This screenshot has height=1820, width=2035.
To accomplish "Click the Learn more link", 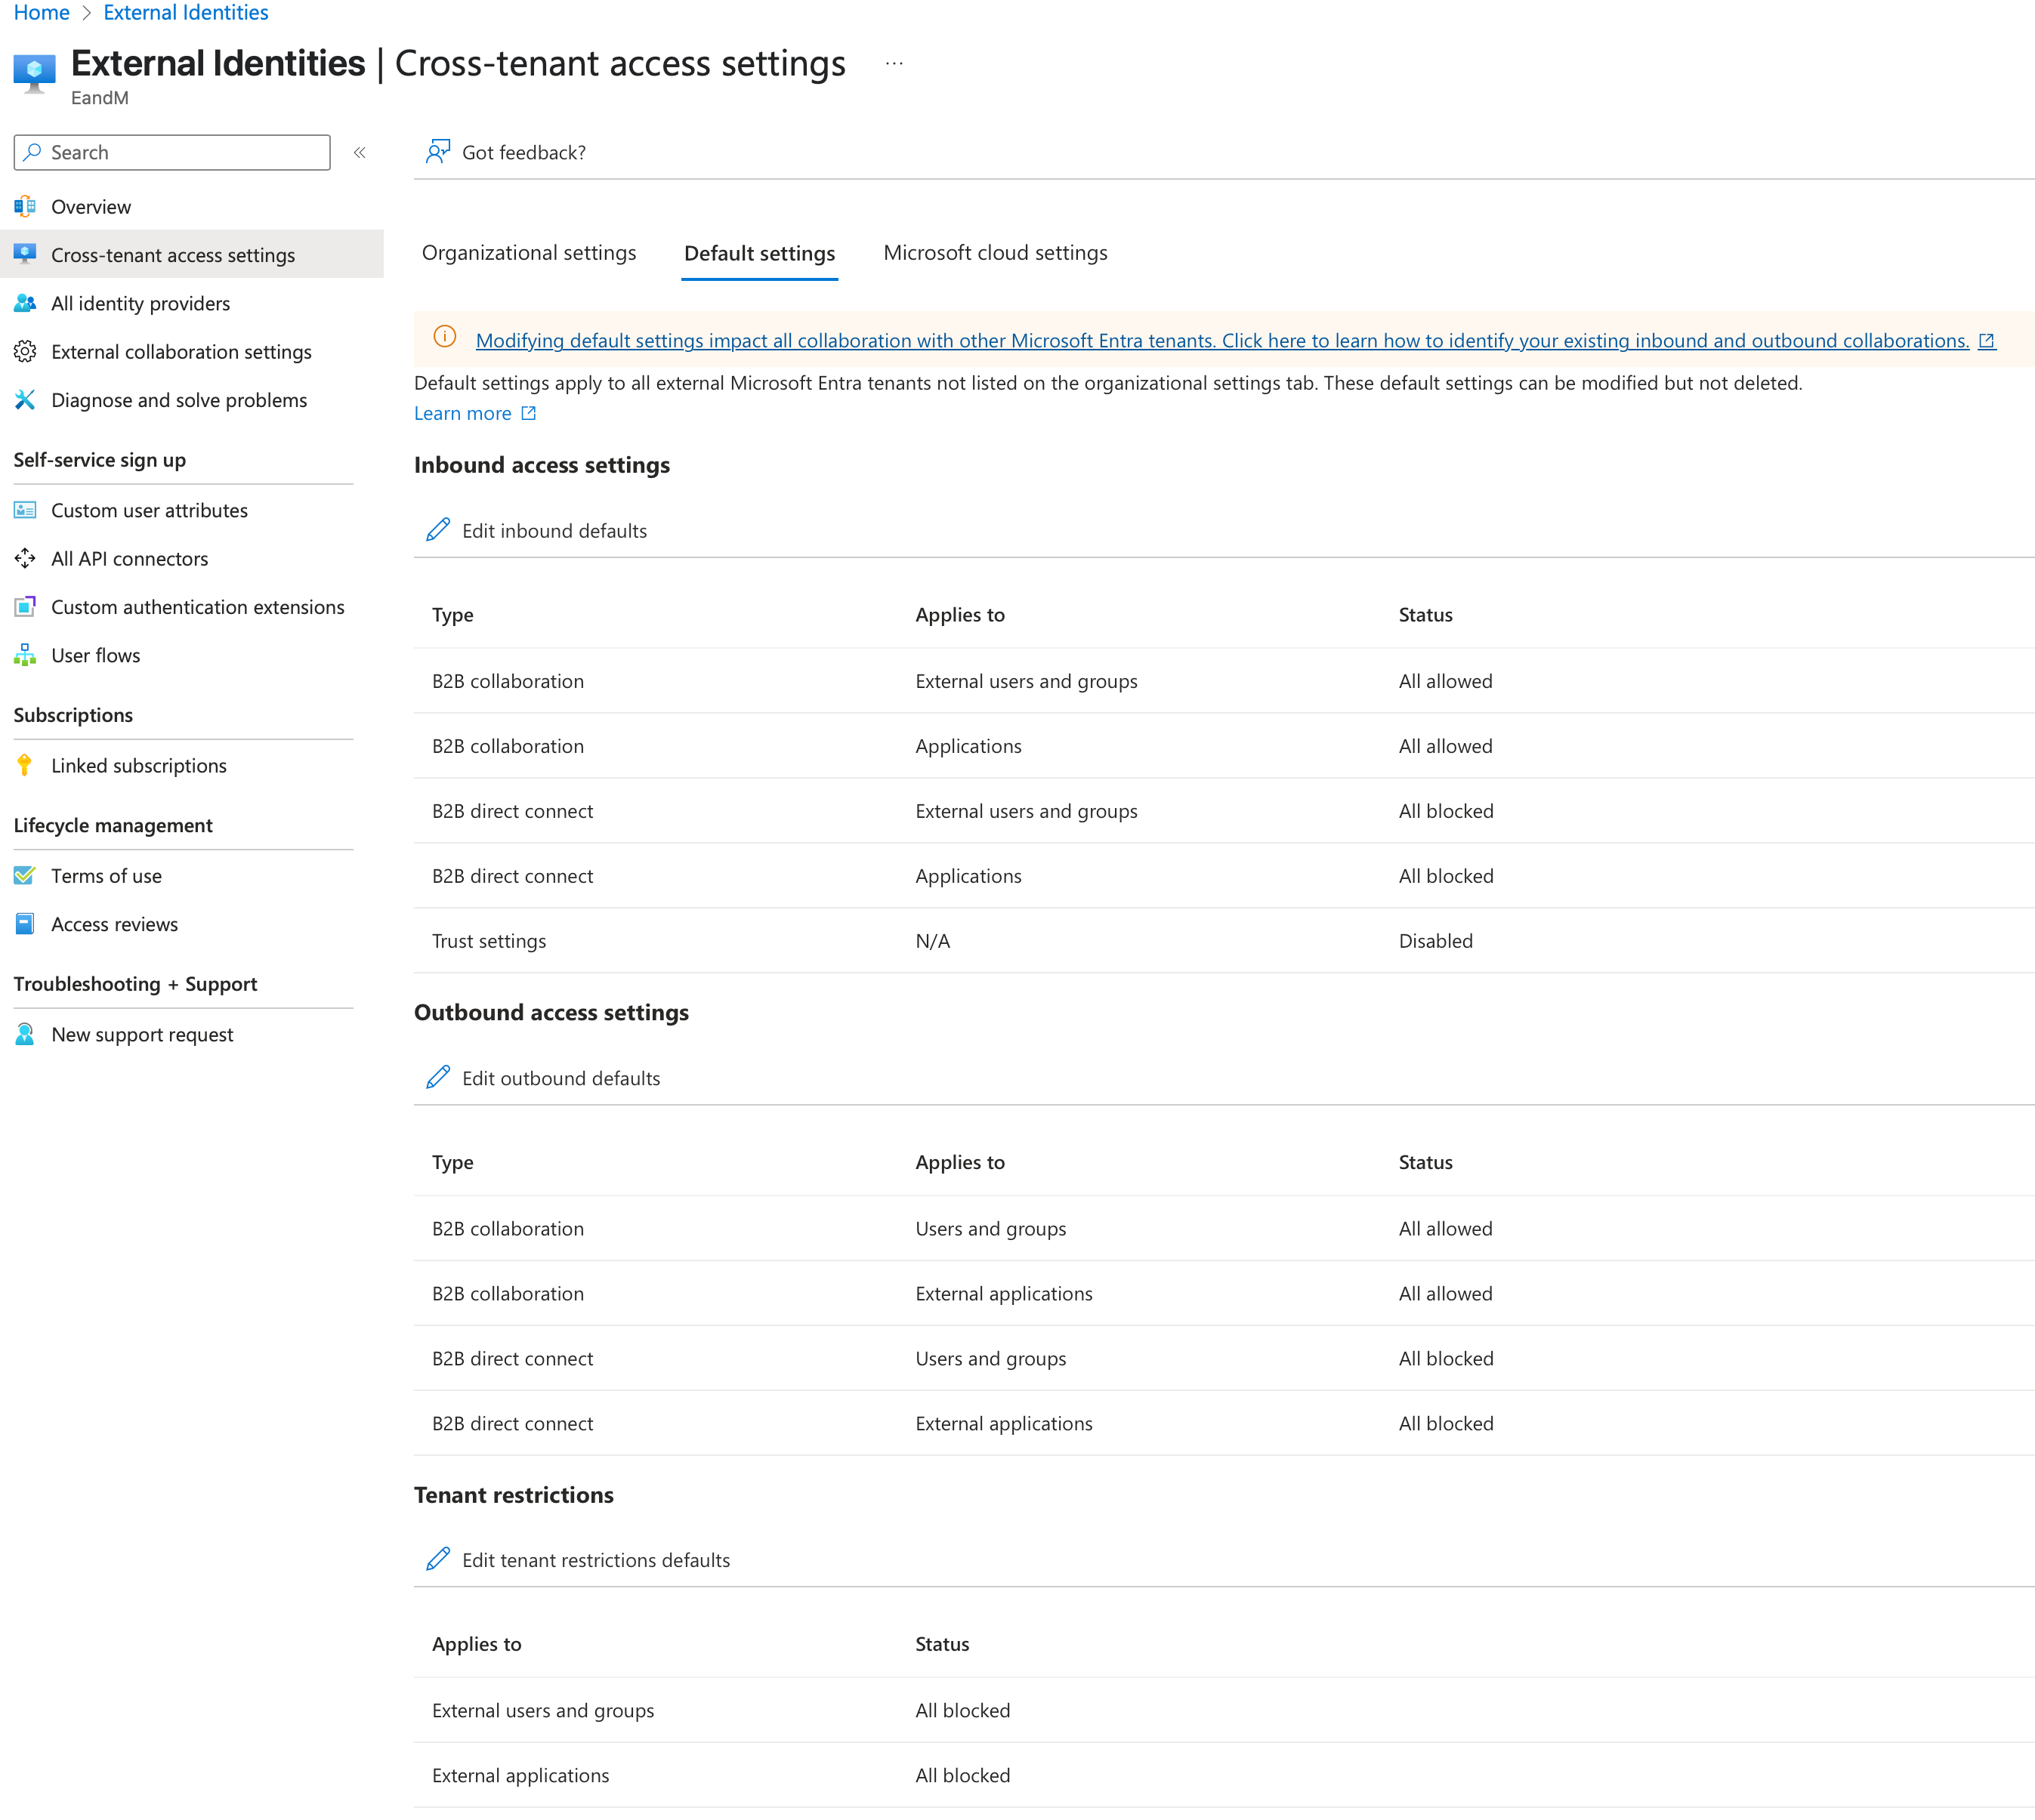I will (463, 412).
